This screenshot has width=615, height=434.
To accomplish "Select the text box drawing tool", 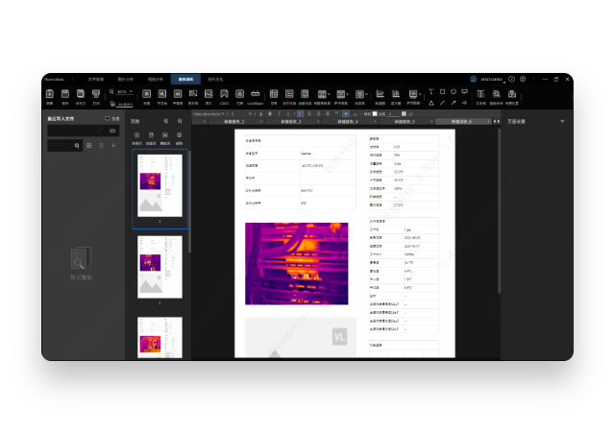I will pos(431,91).
